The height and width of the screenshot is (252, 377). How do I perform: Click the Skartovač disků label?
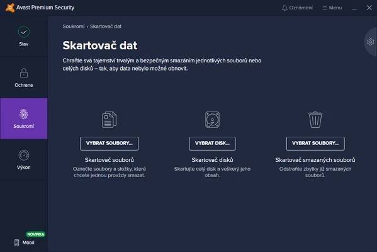212,160
